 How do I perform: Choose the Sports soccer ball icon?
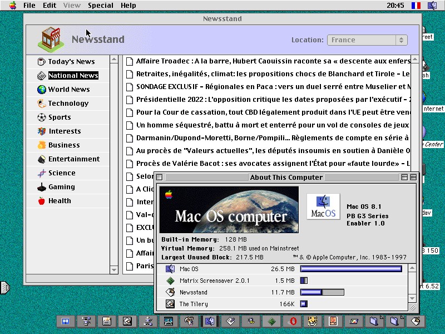pos(41,117)
